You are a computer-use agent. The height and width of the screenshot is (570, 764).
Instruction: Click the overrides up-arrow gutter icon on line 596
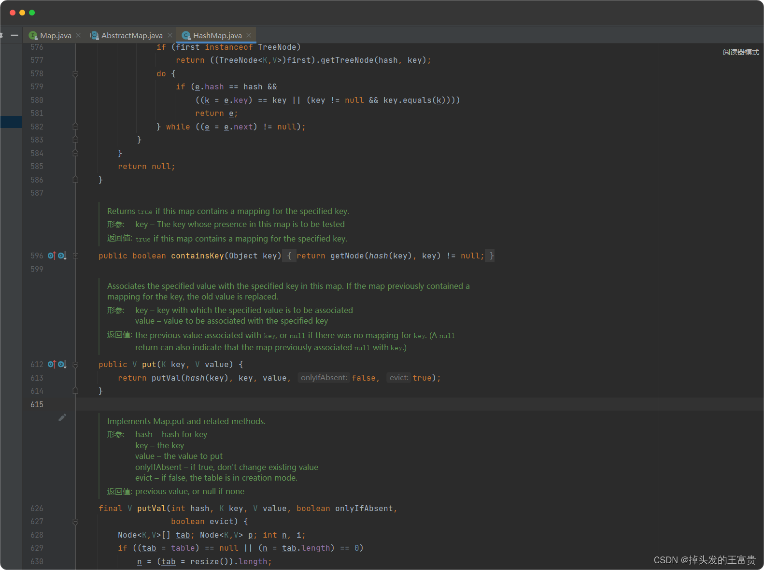coord(52,256)
